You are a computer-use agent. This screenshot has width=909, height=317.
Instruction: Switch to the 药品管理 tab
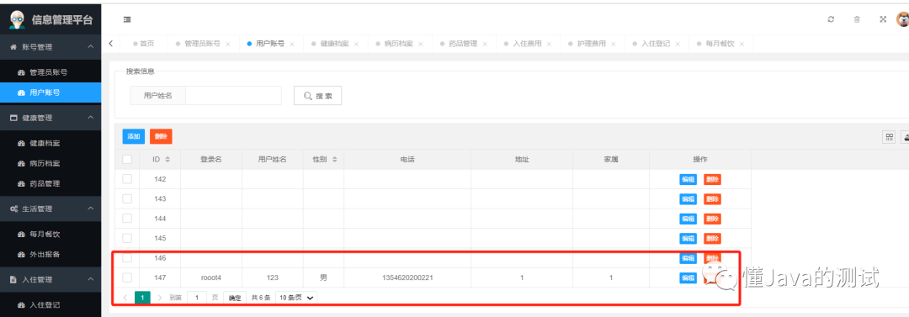point(463,44)
